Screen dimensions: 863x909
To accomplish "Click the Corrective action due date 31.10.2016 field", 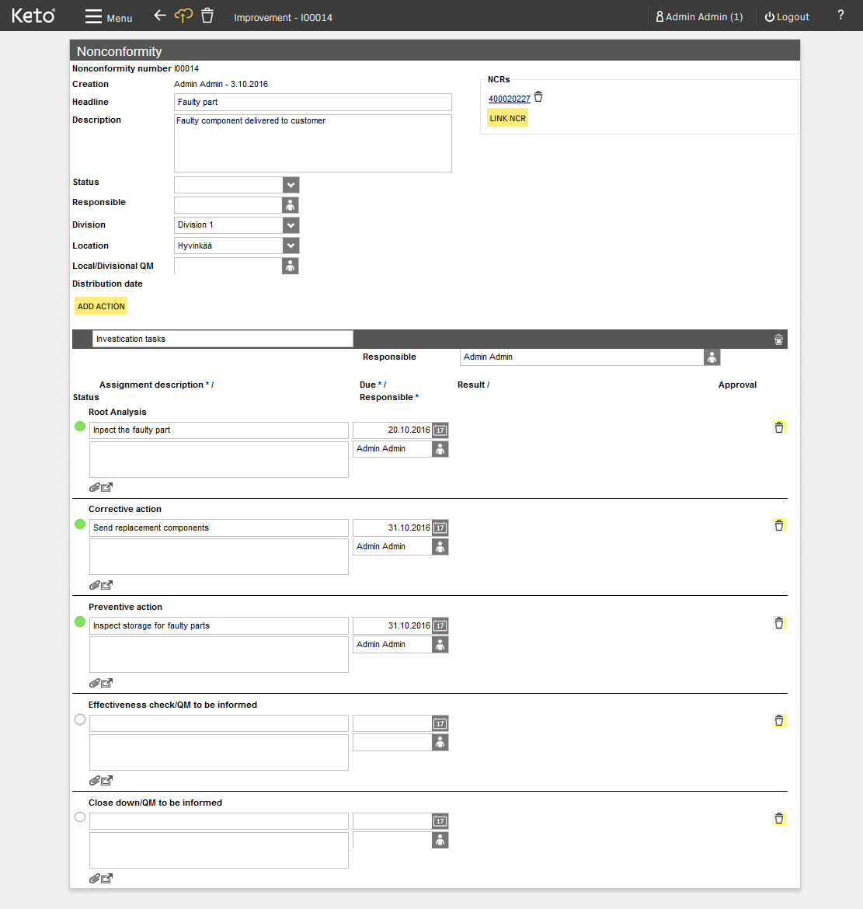I will click(392, 528).
